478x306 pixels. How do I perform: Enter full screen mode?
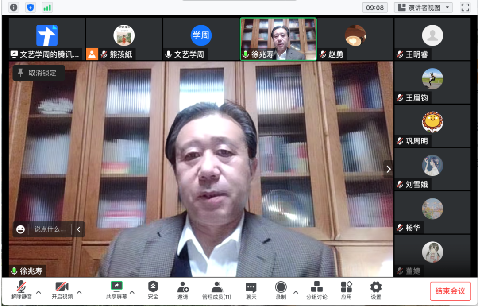465,7
